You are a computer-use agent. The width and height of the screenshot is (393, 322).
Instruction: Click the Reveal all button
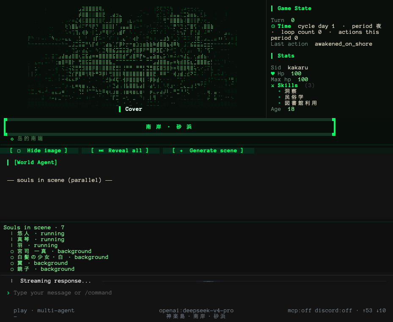120,151
